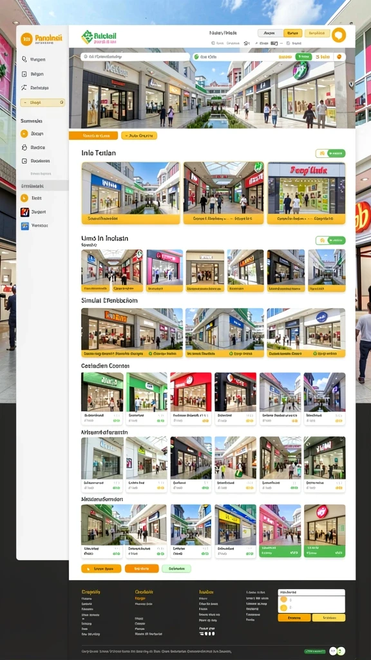
Task: Open the middle Inlo Terilan covered walkway card
Action: [x=224, y=193]
